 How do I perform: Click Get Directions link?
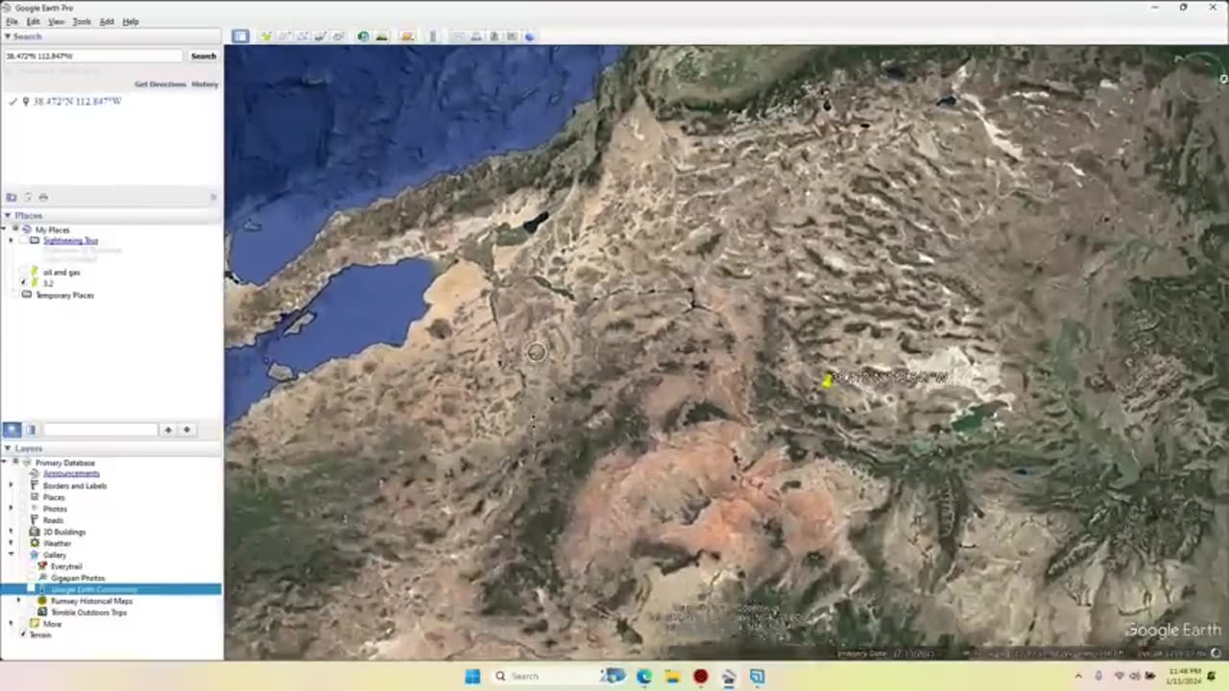point(160,84)
